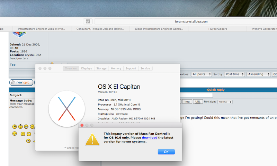Click the Go button beside Ascending
The height and width of the screenshot is (166, 277).
click(x=275, y=74)
